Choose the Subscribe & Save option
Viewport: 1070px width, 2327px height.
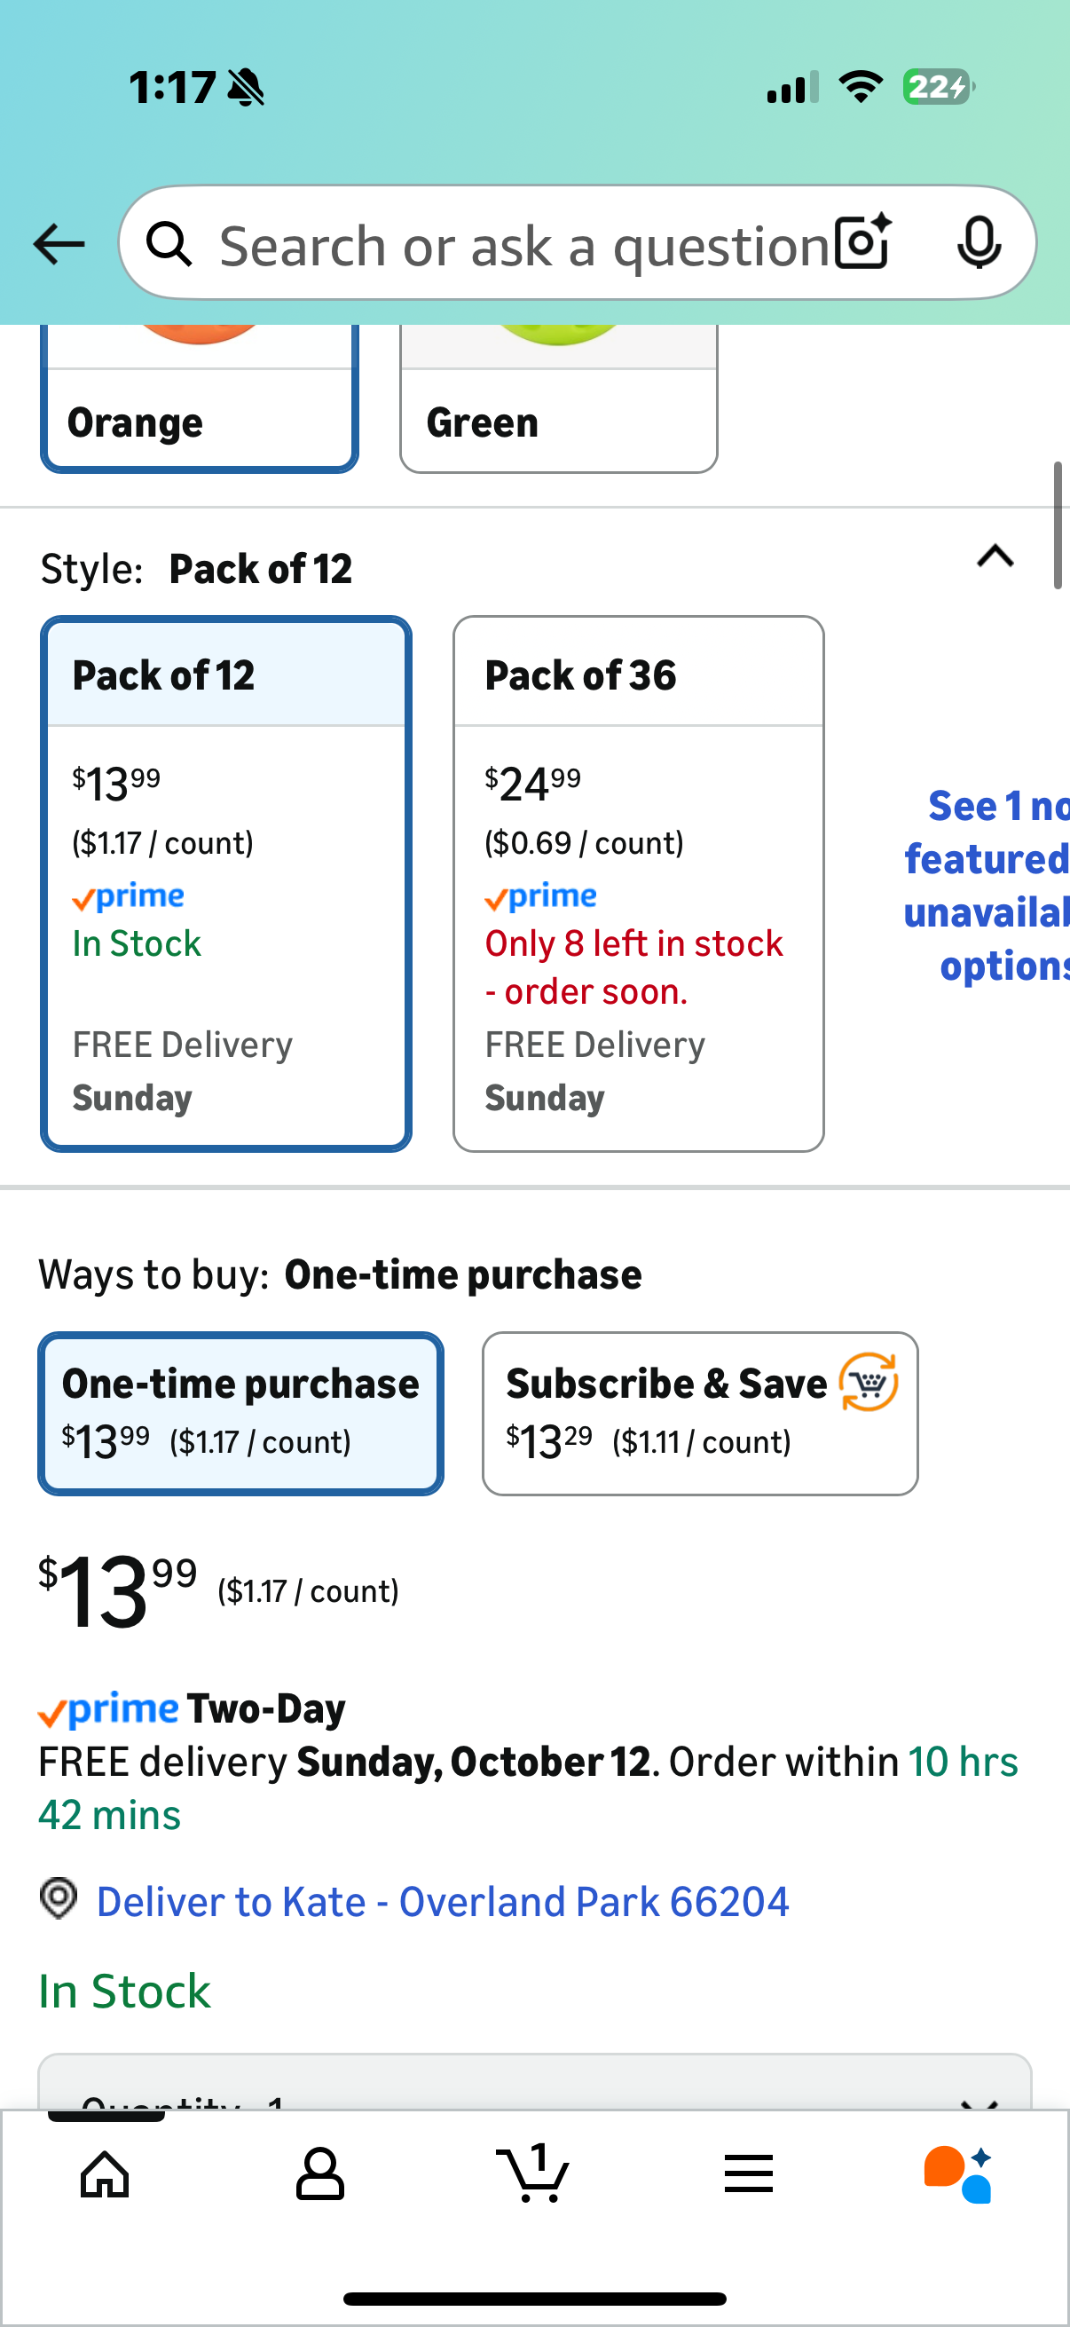coord(700,1413)
